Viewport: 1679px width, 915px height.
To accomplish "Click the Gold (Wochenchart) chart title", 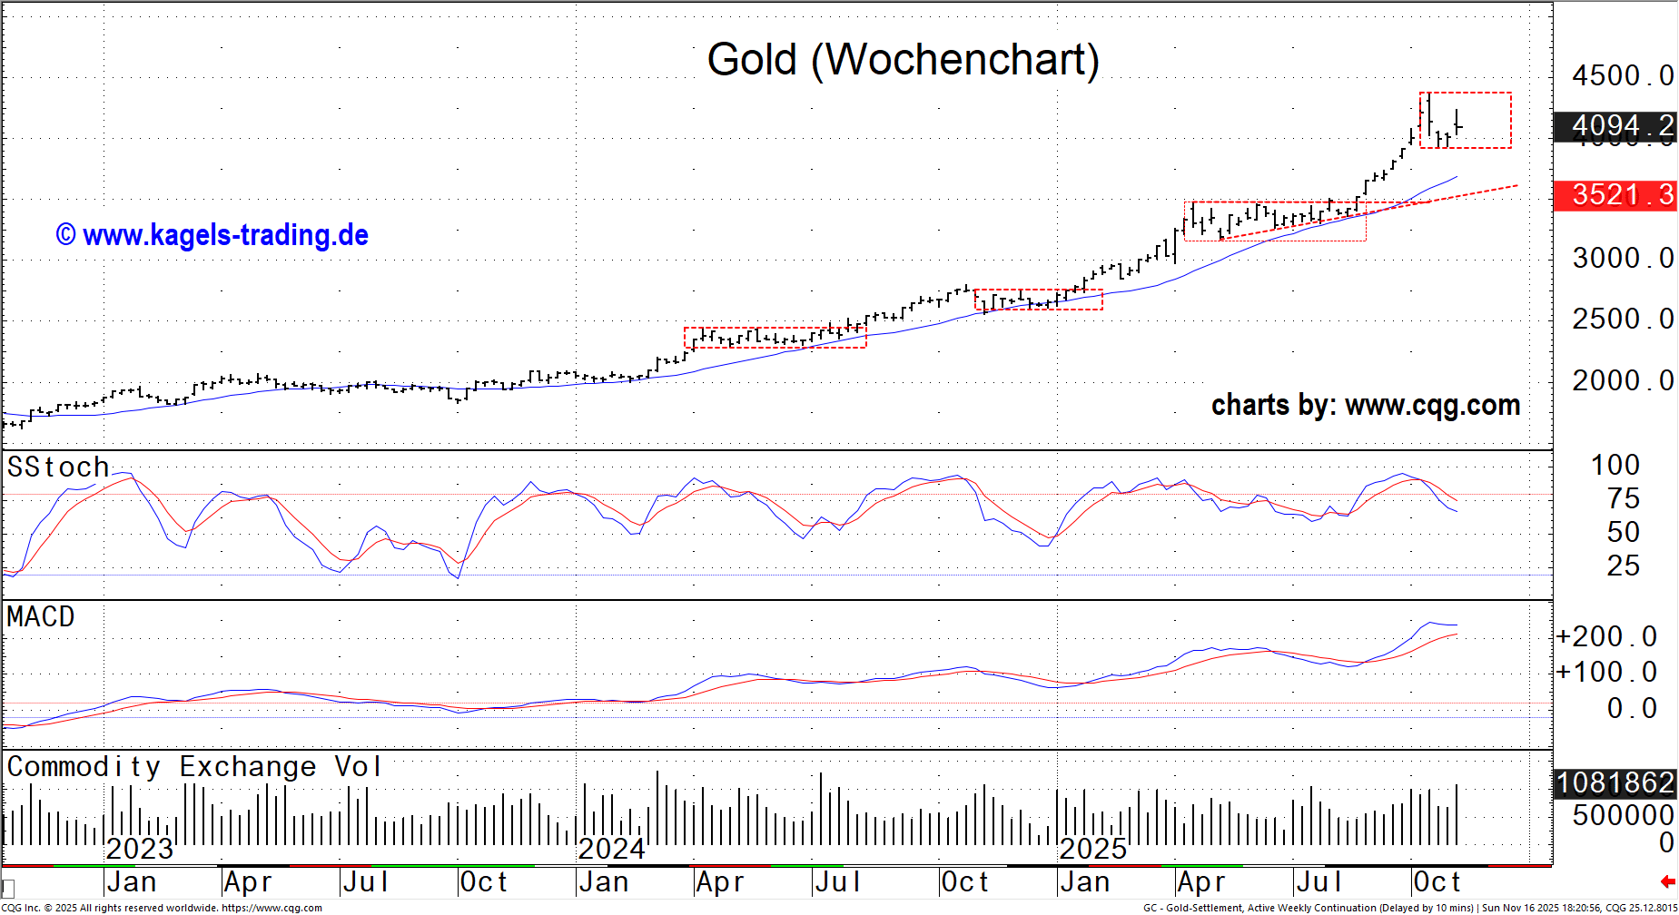I will point(903,60).
